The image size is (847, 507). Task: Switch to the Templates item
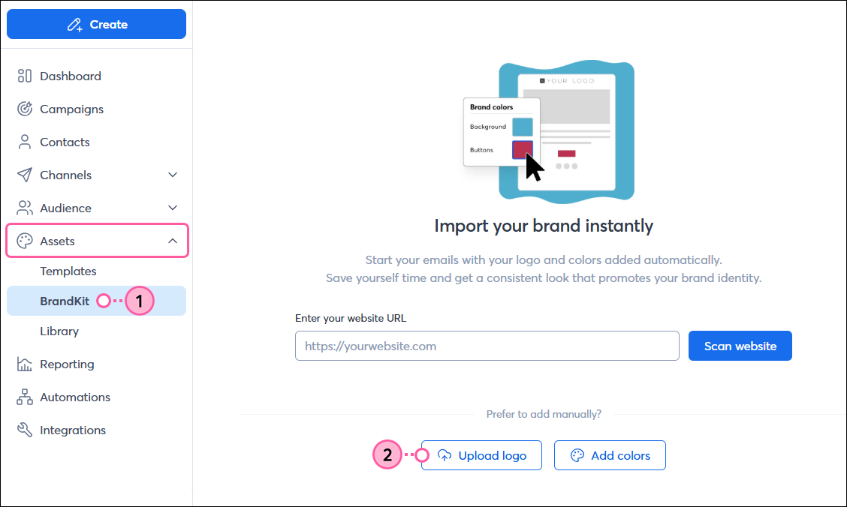(68, 271)
